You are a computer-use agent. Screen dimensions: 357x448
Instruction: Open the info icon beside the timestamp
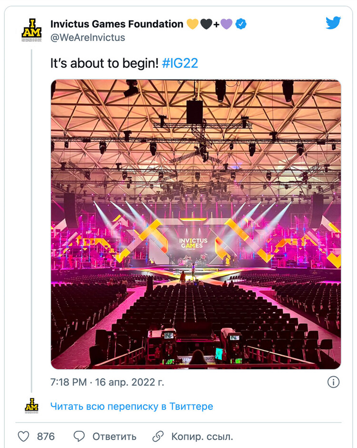point(334,382)
